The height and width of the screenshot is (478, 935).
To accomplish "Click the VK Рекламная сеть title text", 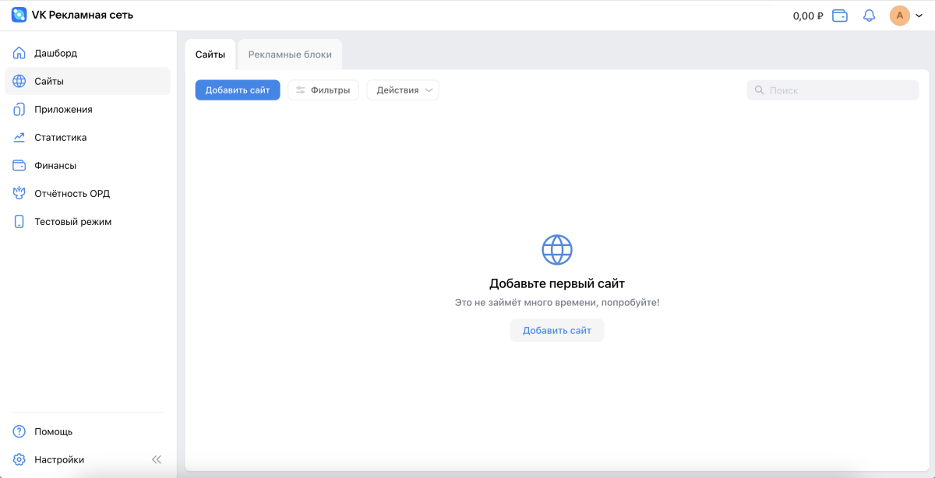I will [x=83, y=15].
